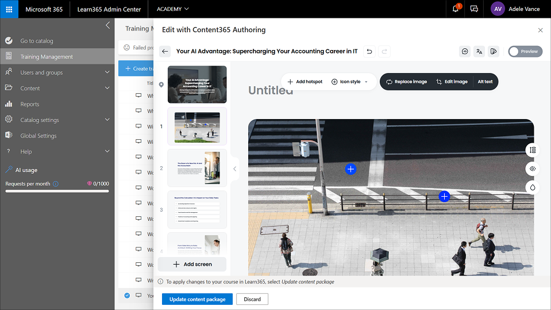Click the back arrow beside course title
The height and width of the screenshot is (310, 551).
pos(165,51)
